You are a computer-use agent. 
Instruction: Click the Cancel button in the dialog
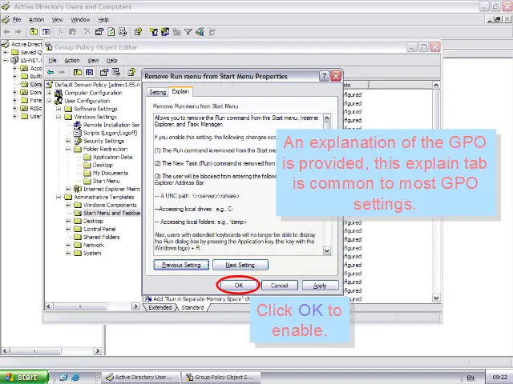tap(280, 286)
